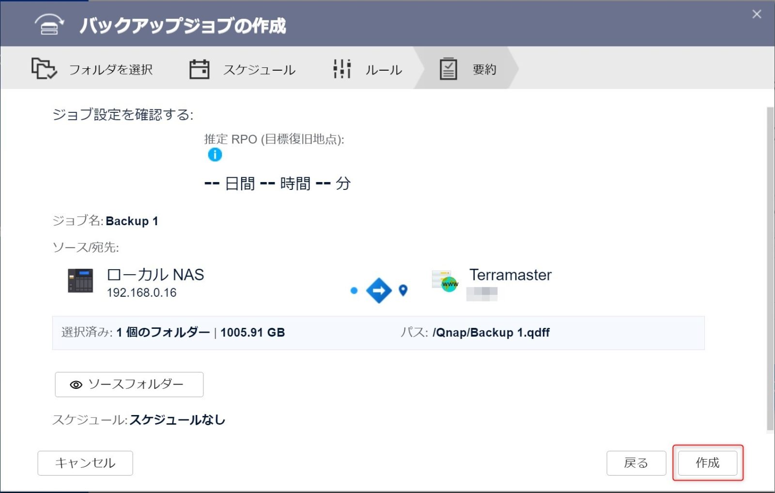Click the キャンセル button
Screen dimensions: 775x493
point(85,463)
